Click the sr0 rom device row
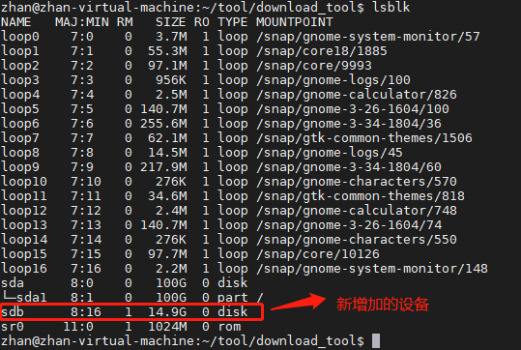This screenshot has height=350, width=521. click(121, 327)
